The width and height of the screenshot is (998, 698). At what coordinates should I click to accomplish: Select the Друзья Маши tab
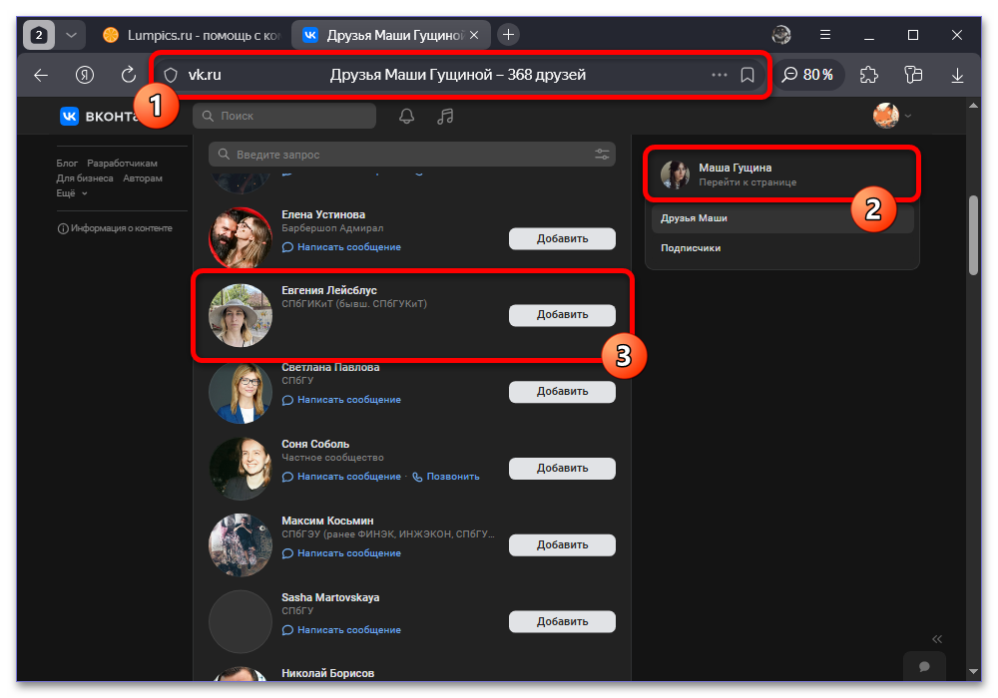click(782, 218)
